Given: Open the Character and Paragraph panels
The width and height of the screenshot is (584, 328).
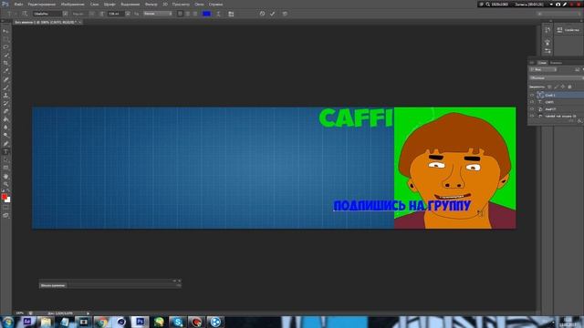Looking at the screenshot, I should coord(231,14).
